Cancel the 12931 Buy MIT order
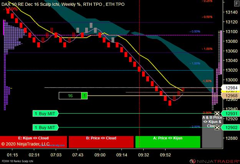The height and width of the screenshot is (164, 240). (217, 114)
